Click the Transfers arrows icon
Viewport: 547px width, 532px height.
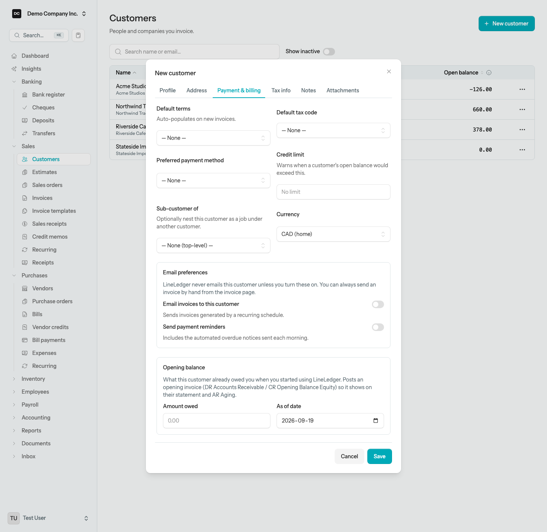[25, 133]
